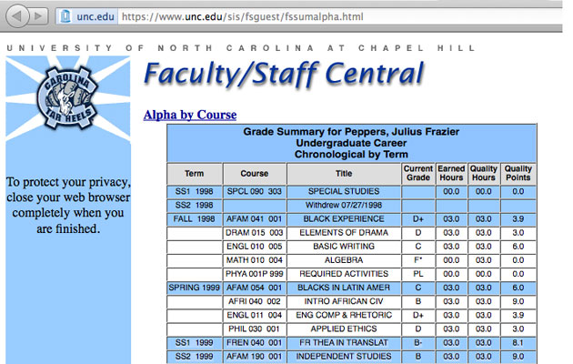
Task: Select the FALL 1998 term cell
Action: pos(195,219)
